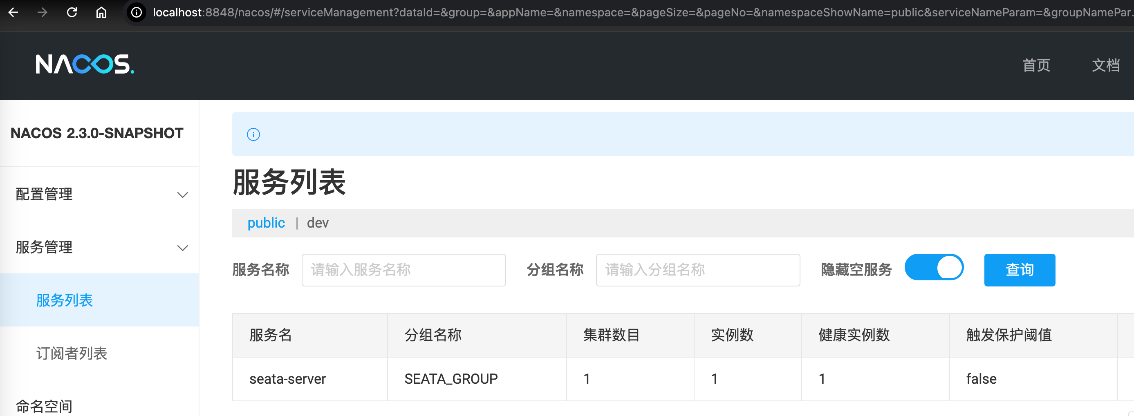Screen dimensions: 1134x416
Task: Click the NACOS logo
Action: pyautogui.click(x=85, y=65)
